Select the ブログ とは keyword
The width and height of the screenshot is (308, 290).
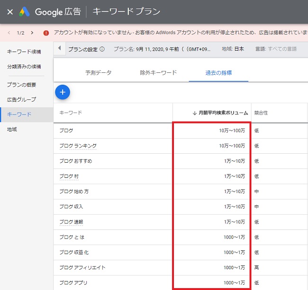[x=72, y=237]
